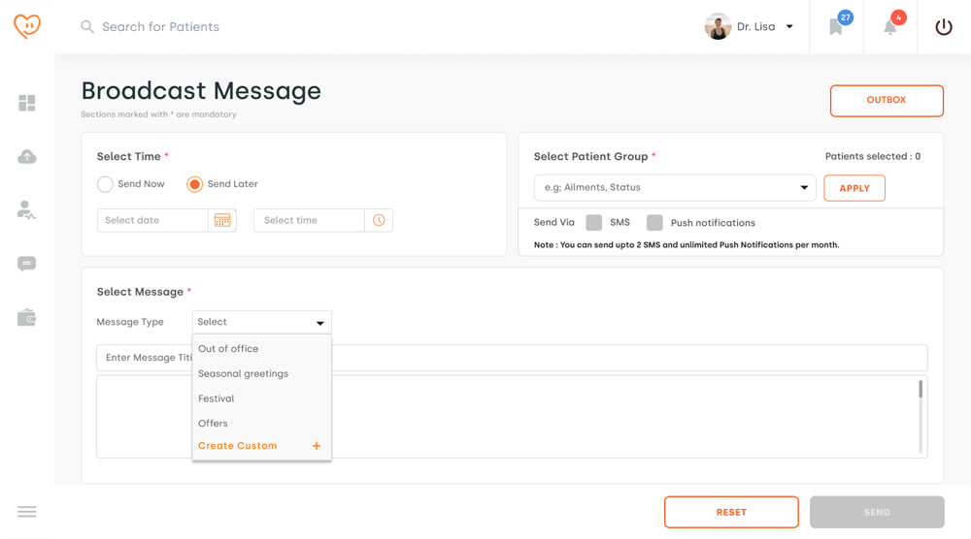This screenshot has height=539, width=971.
Task: Expand the Select Patient Group dropdown
Action: (x=675, y=188)
